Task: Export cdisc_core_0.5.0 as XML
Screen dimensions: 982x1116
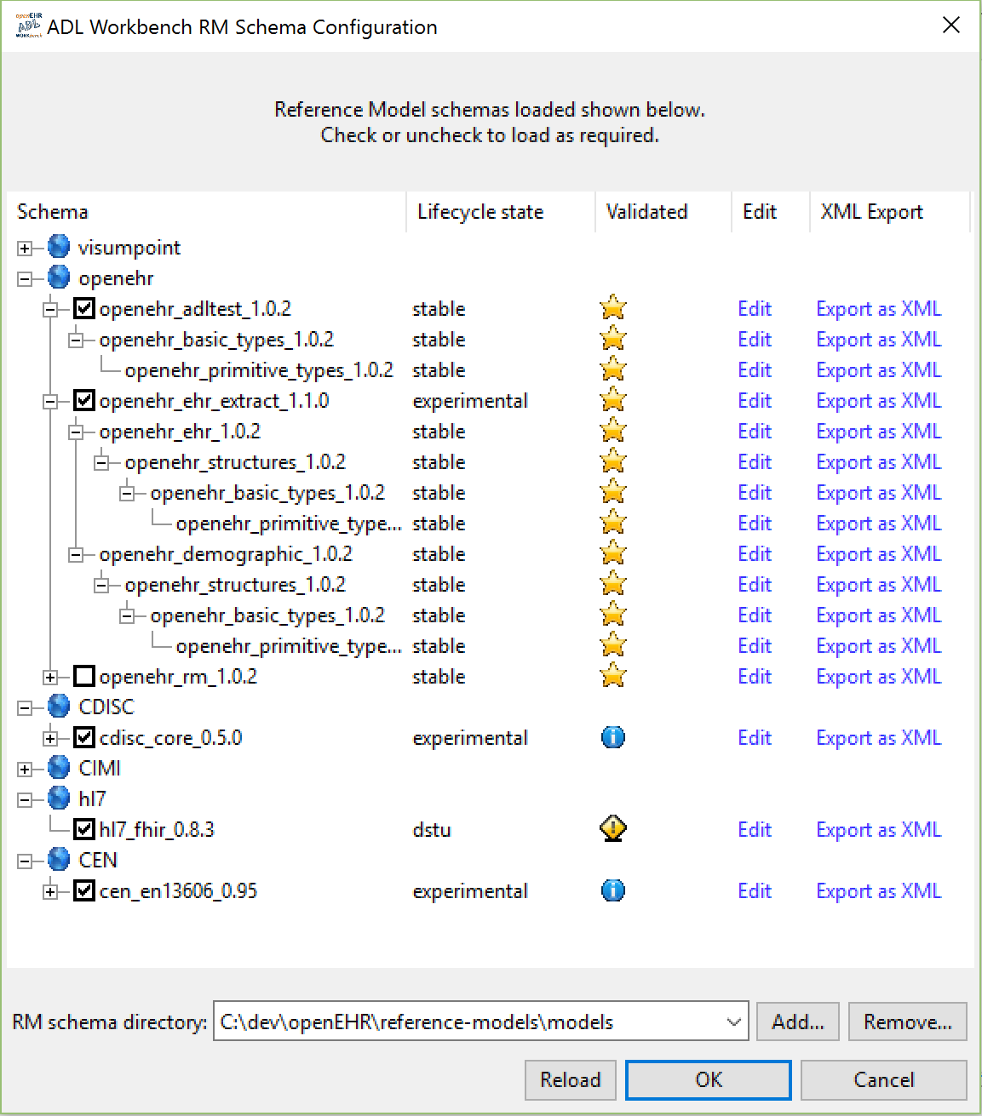Action: click(x=879, y=737)
